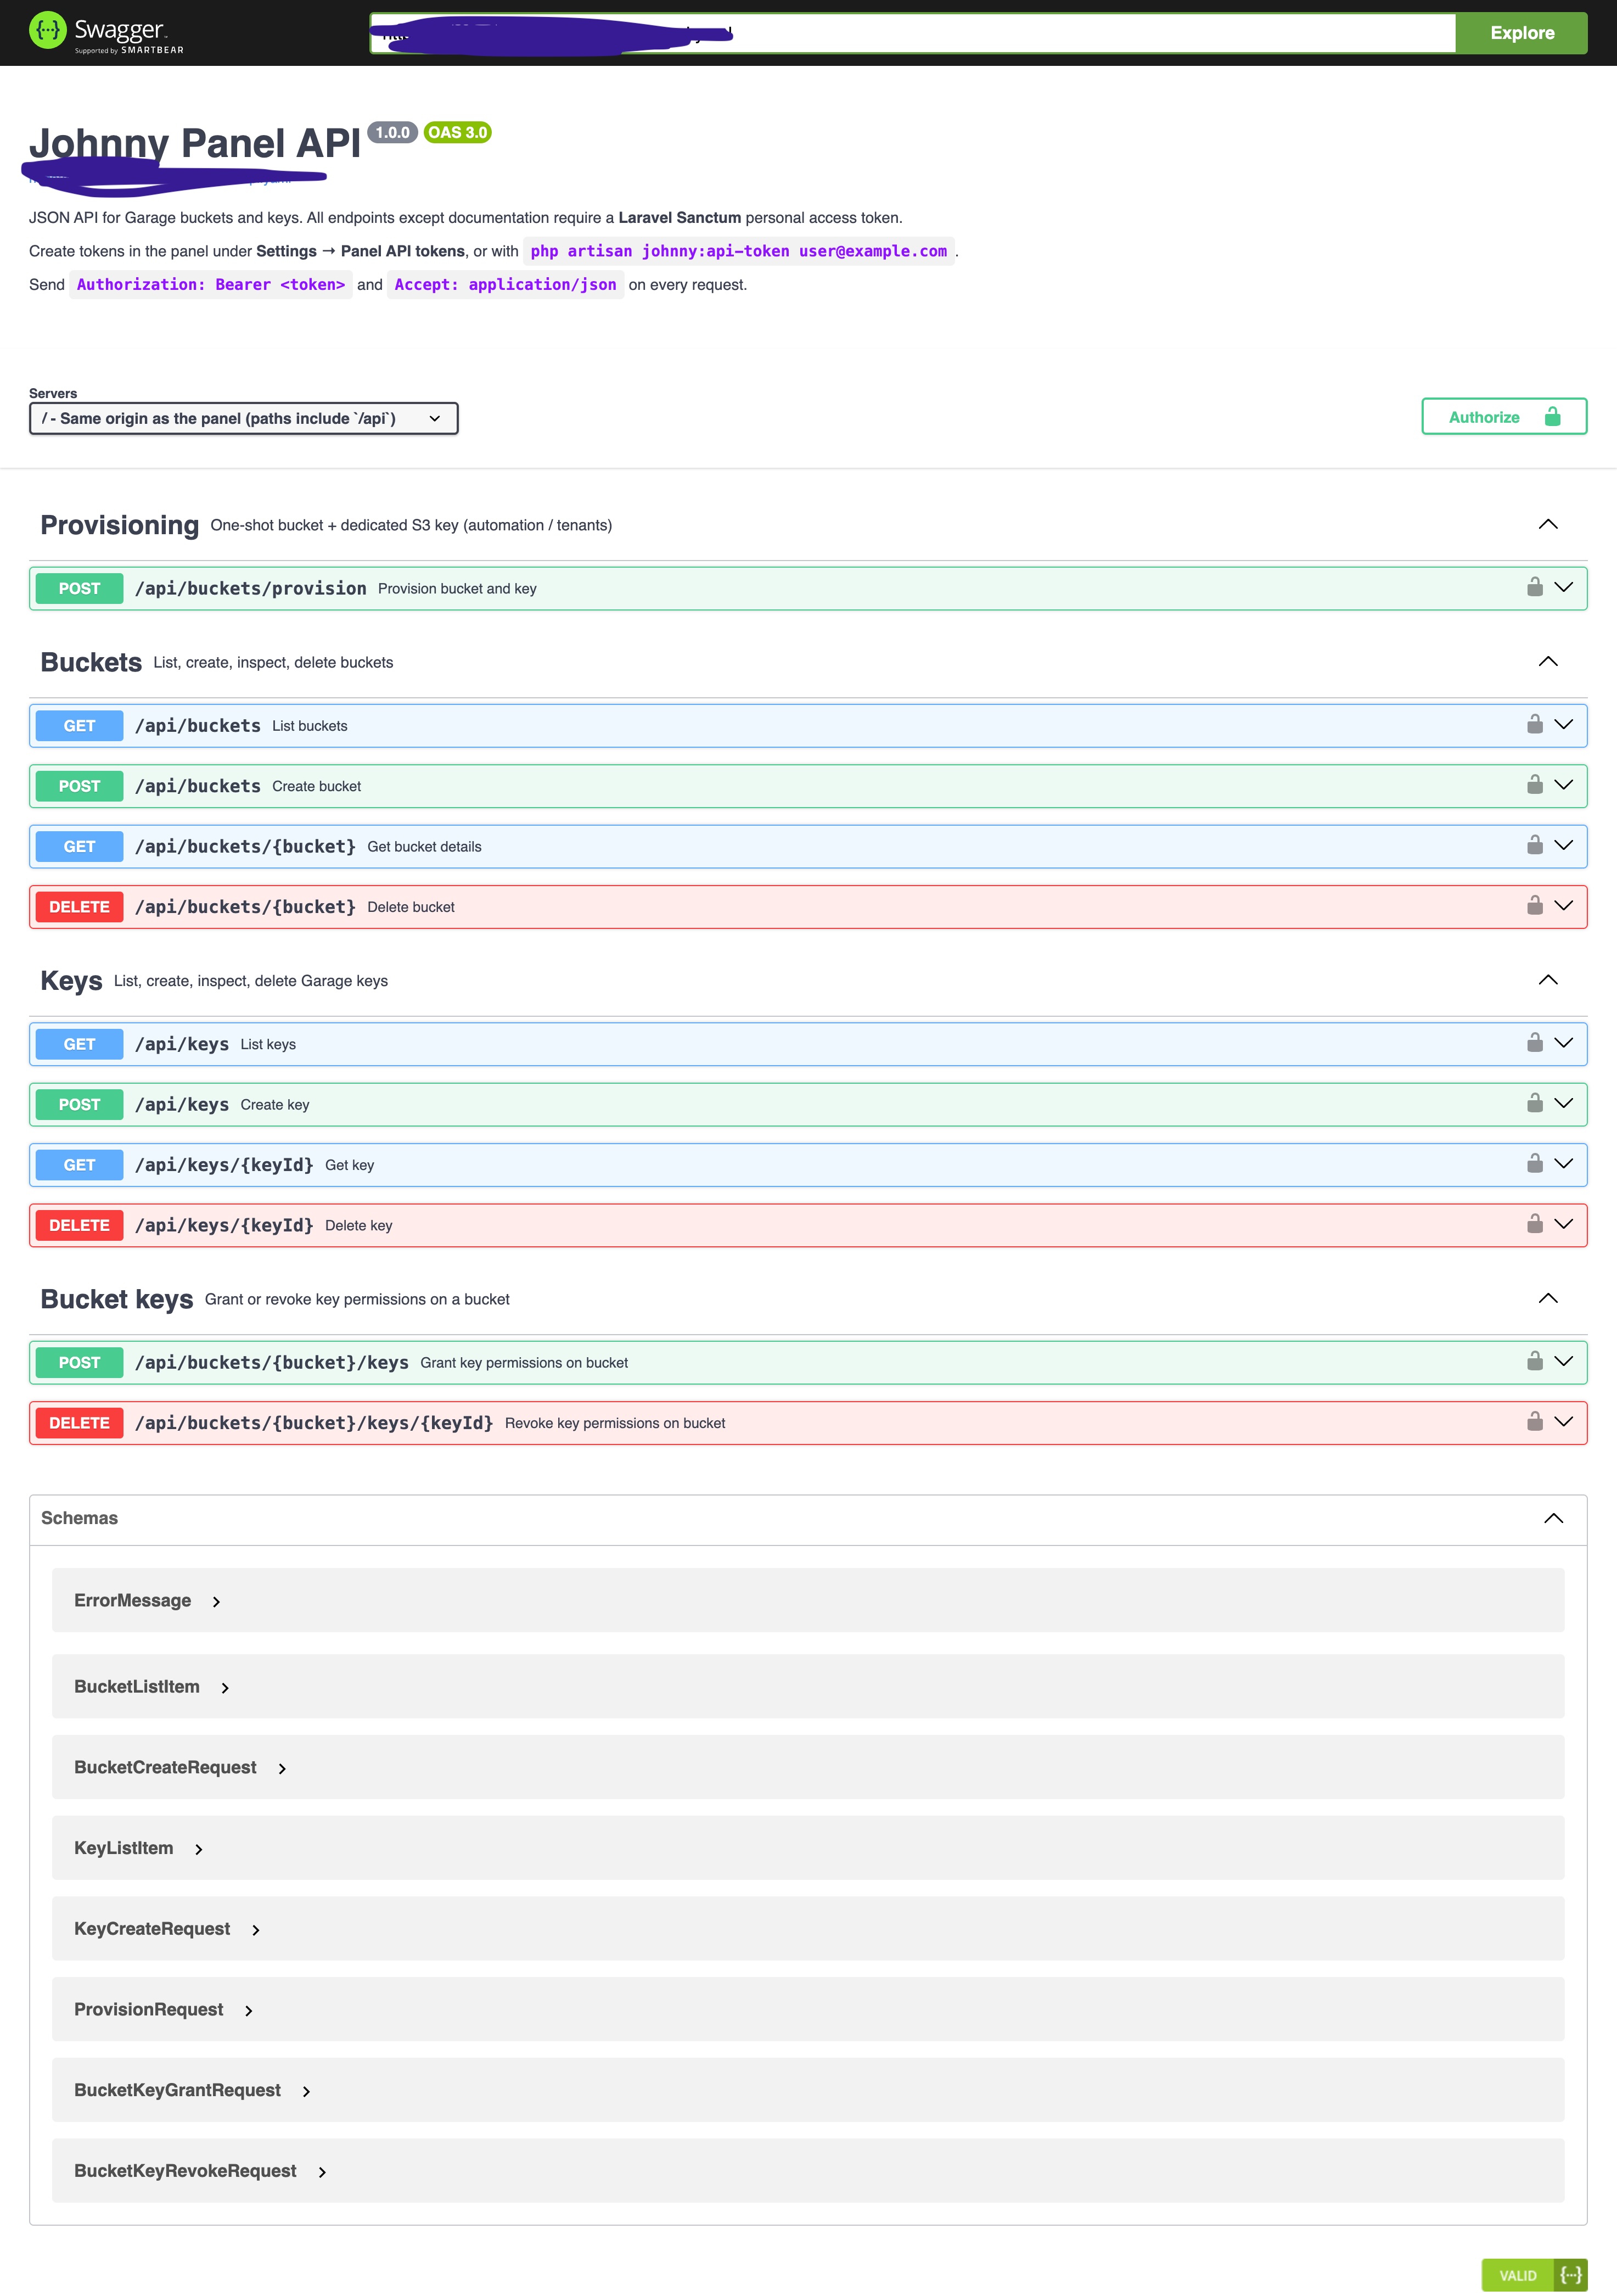The image size is (1617, 2296).
Task: Click the OAS 3.0 badge
Action: pyautogui.click(x=458, y=132)
